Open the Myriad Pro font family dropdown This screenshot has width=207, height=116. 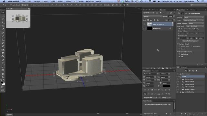tap(151, 74)
